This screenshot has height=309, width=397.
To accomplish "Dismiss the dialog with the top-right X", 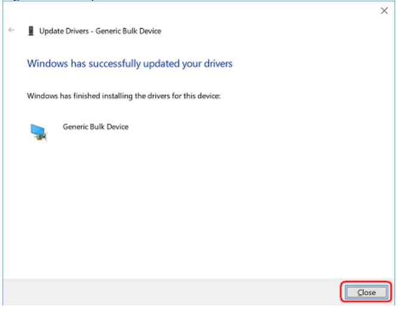I will click(384, 11).
